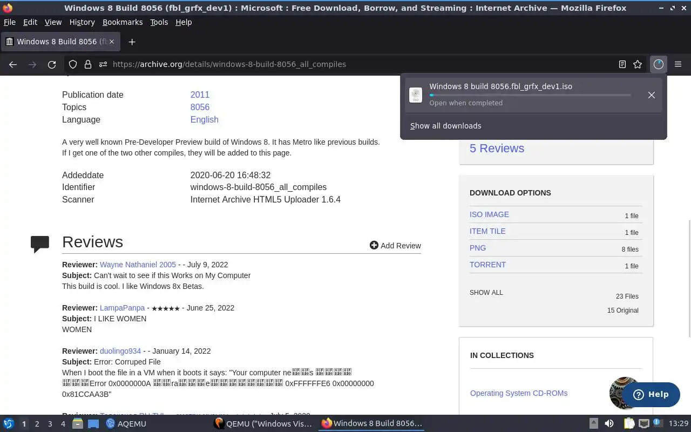Switch to virtual desktop 2
Viewport: 691px width, 432px height.
click(37, 424)
